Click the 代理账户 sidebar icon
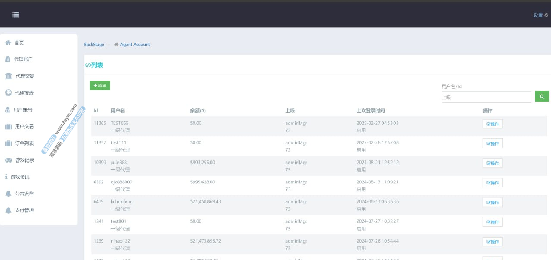551x260 pixels. pos(8,59)
